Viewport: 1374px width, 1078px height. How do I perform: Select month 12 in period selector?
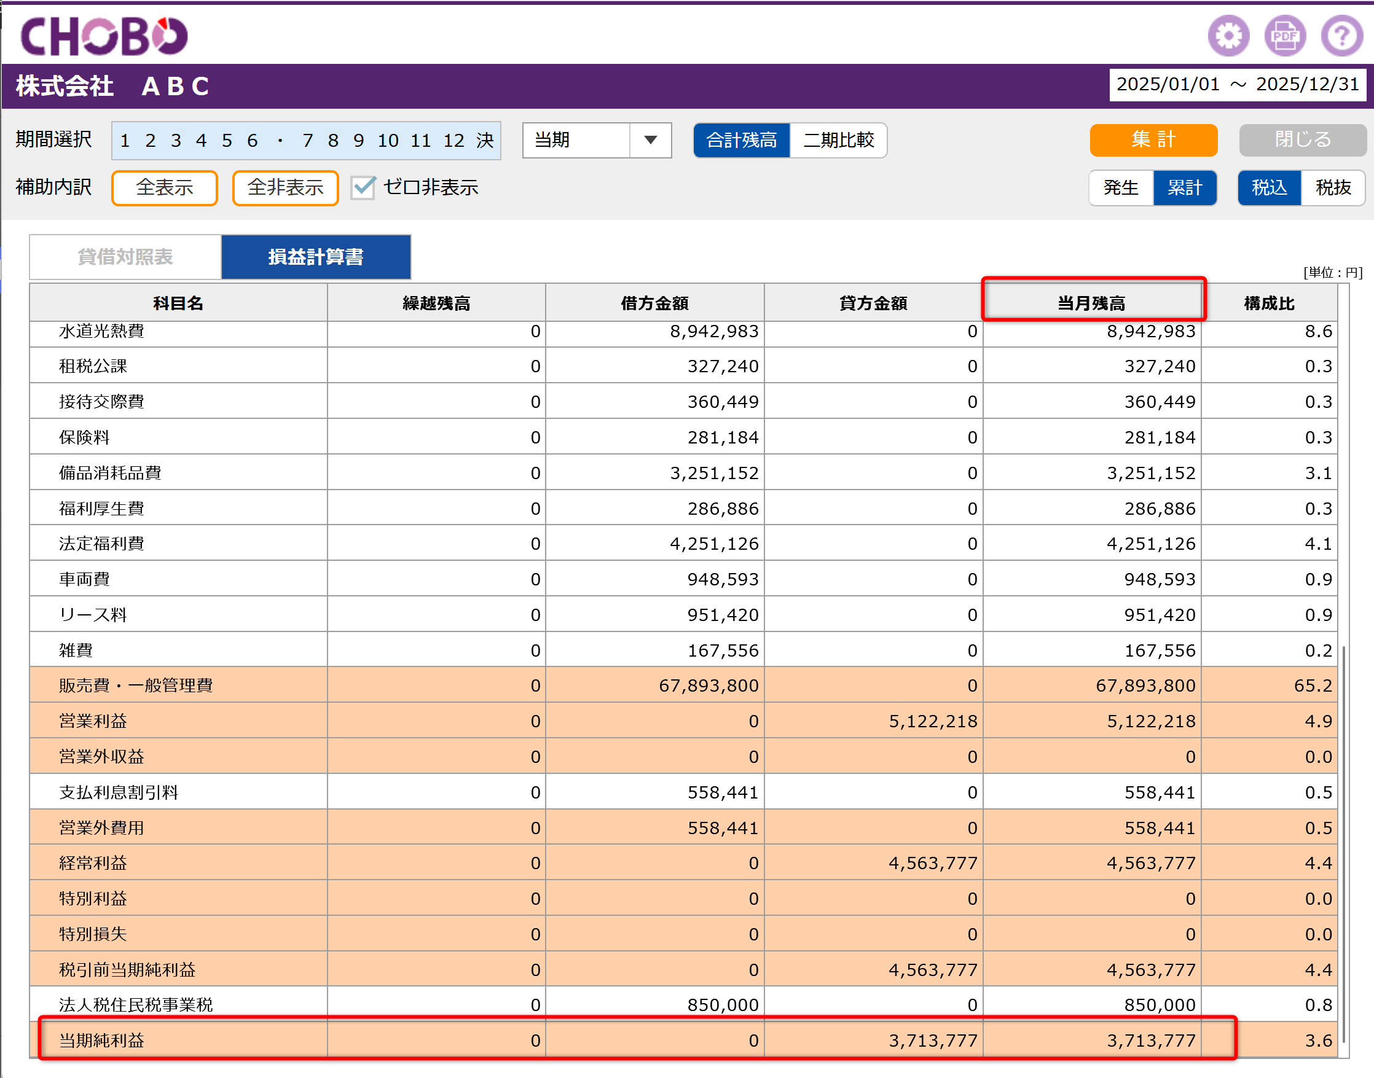click(453, 141)
